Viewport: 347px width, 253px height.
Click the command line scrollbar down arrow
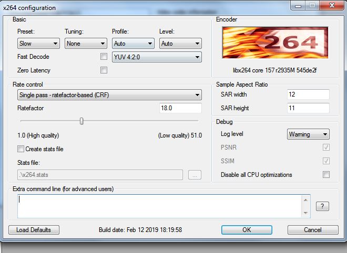click(x=305, y=213)
